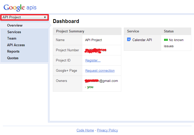Click the Project Summary header
Image resolution: width=194 pixels, height=135 pixels.
coord(70,31)
